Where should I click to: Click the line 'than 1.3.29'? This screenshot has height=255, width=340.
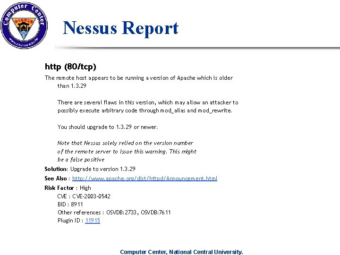click(72, 86)
